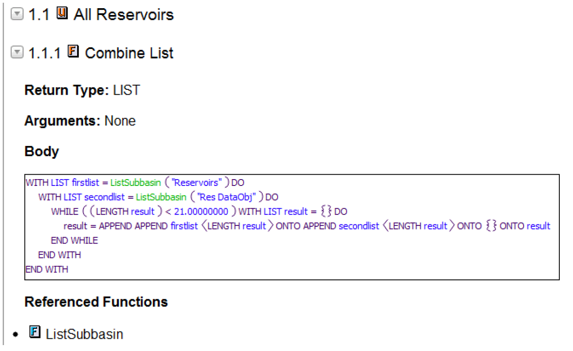Click the orange U utility group icon
This screenshot has height=351, width=573.
coord(62,14)
